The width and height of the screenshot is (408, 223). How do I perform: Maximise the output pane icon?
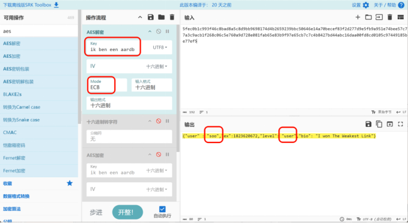pos(400,124)
